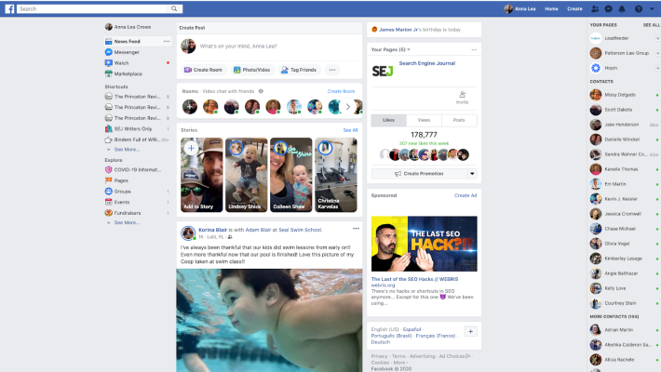Open the Your Pages (5) dropdown

(x=392, y=49)
